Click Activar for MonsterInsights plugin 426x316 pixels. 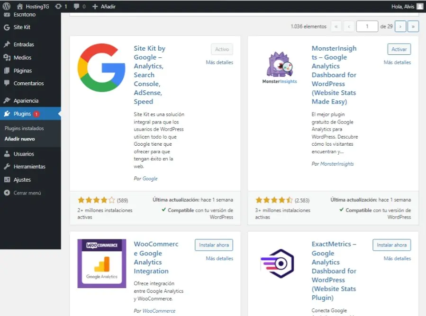click(x=399, y=49)
